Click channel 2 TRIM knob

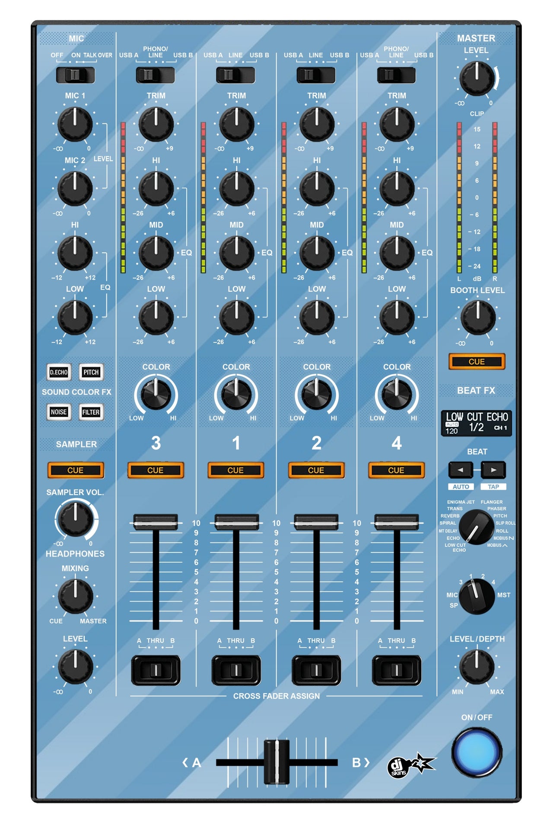(317, 124)
